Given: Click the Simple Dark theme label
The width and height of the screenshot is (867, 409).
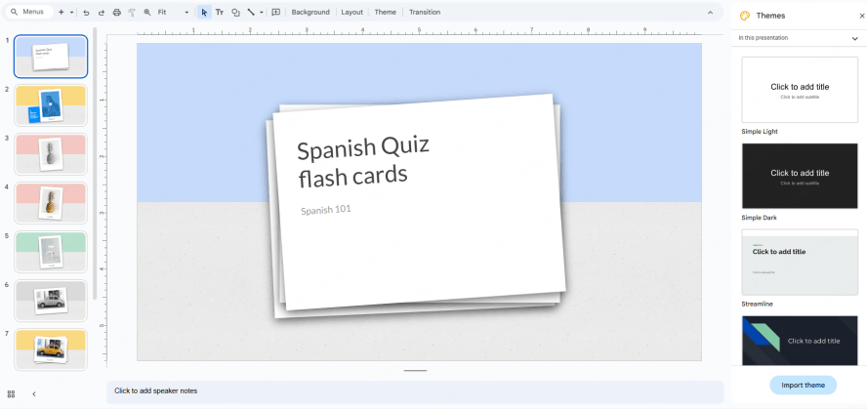Looking at the screenshot, I should [x=760, y=218].
